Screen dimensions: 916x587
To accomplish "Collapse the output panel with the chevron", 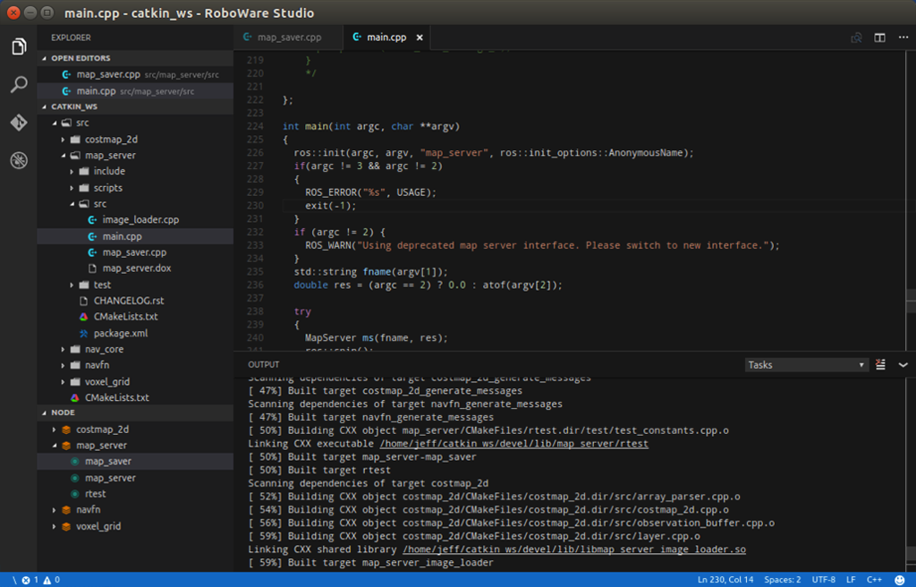I will (x=903, y=365).
